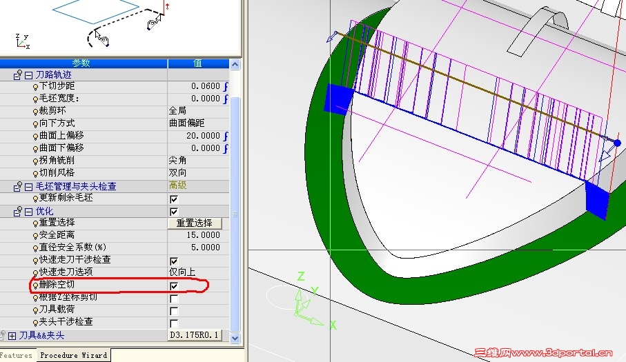This screenshot has height=362, width=626.
Task: Click the lightbulb icon beside 安全距离
Action: 35,236
